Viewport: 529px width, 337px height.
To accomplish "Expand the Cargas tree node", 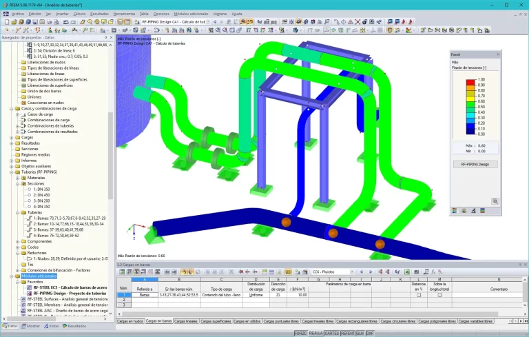I will (12, 137).
